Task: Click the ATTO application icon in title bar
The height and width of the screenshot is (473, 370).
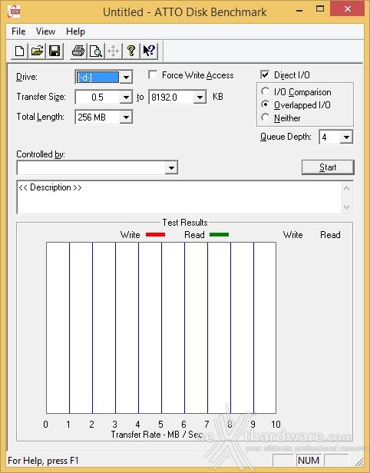Action: coord(14,12)
